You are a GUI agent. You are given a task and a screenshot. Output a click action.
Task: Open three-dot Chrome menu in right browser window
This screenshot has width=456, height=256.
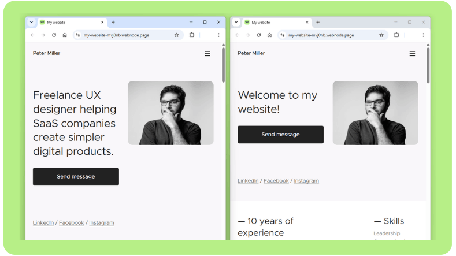[x=424, y=35]
